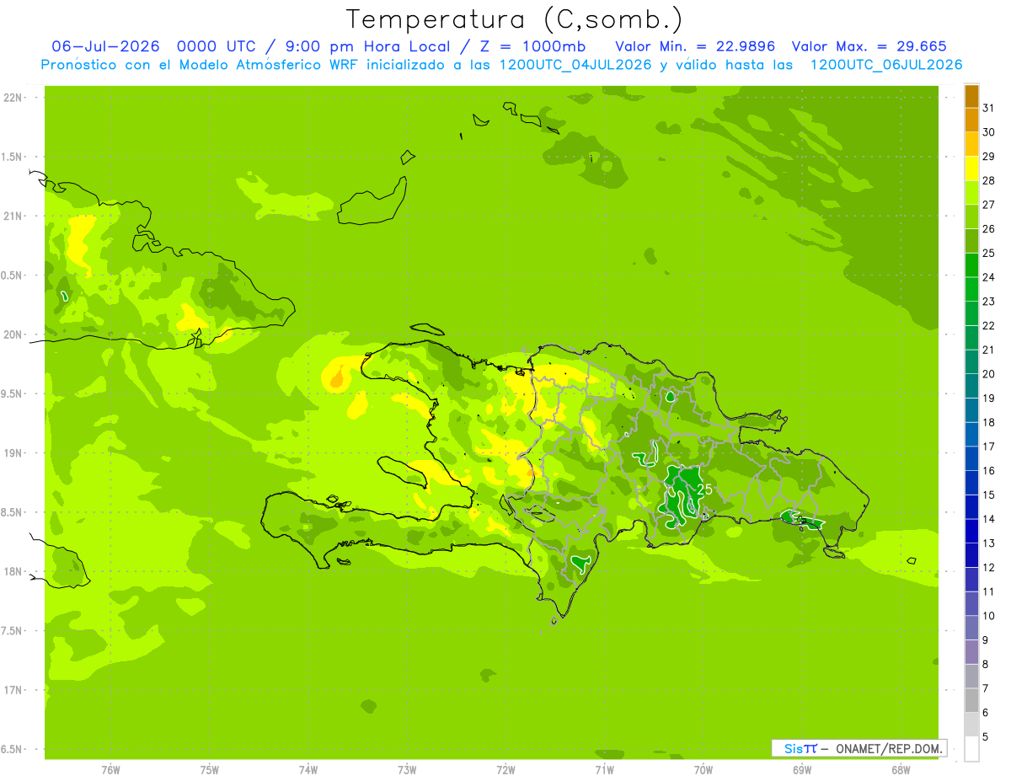Pick the blue swatch between 15 and 16
The width and height of the screenshot is (1011, 781).
click(971, 483)
